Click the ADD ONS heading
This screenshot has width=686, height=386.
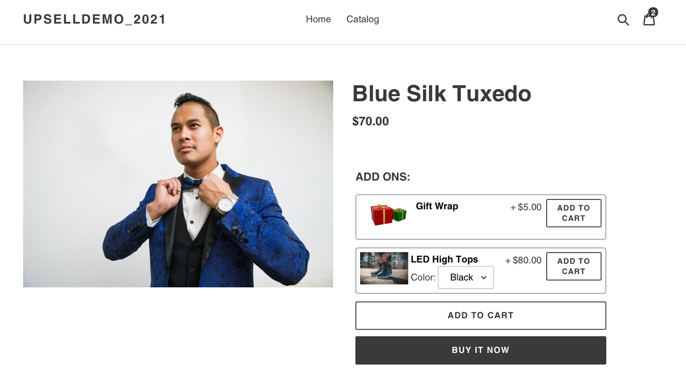[383, 177]
